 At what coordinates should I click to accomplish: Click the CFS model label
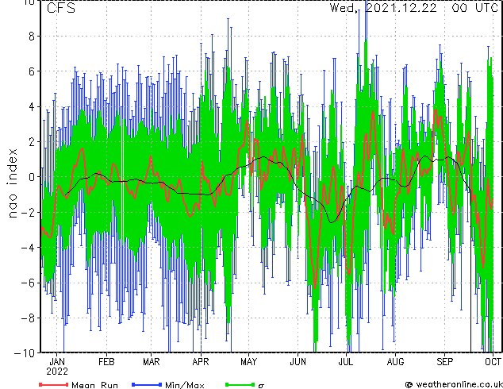[x=61, y=8]
